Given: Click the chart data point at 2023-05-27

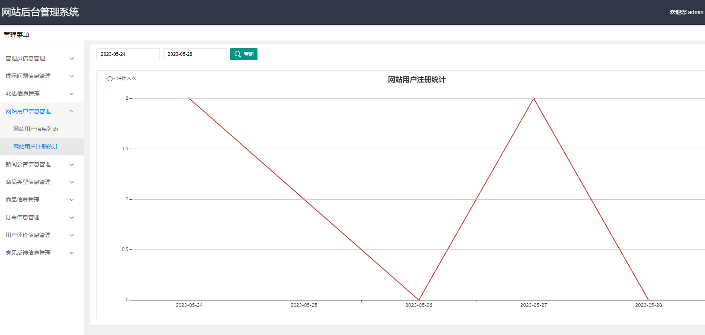Looking at the screenshot, I should pyautogui.click(x=533, y=98).
